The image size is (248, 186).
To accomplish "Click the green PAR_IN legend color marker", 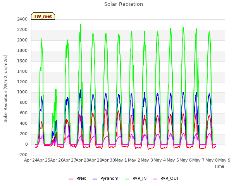I will (x=127, y=179).
